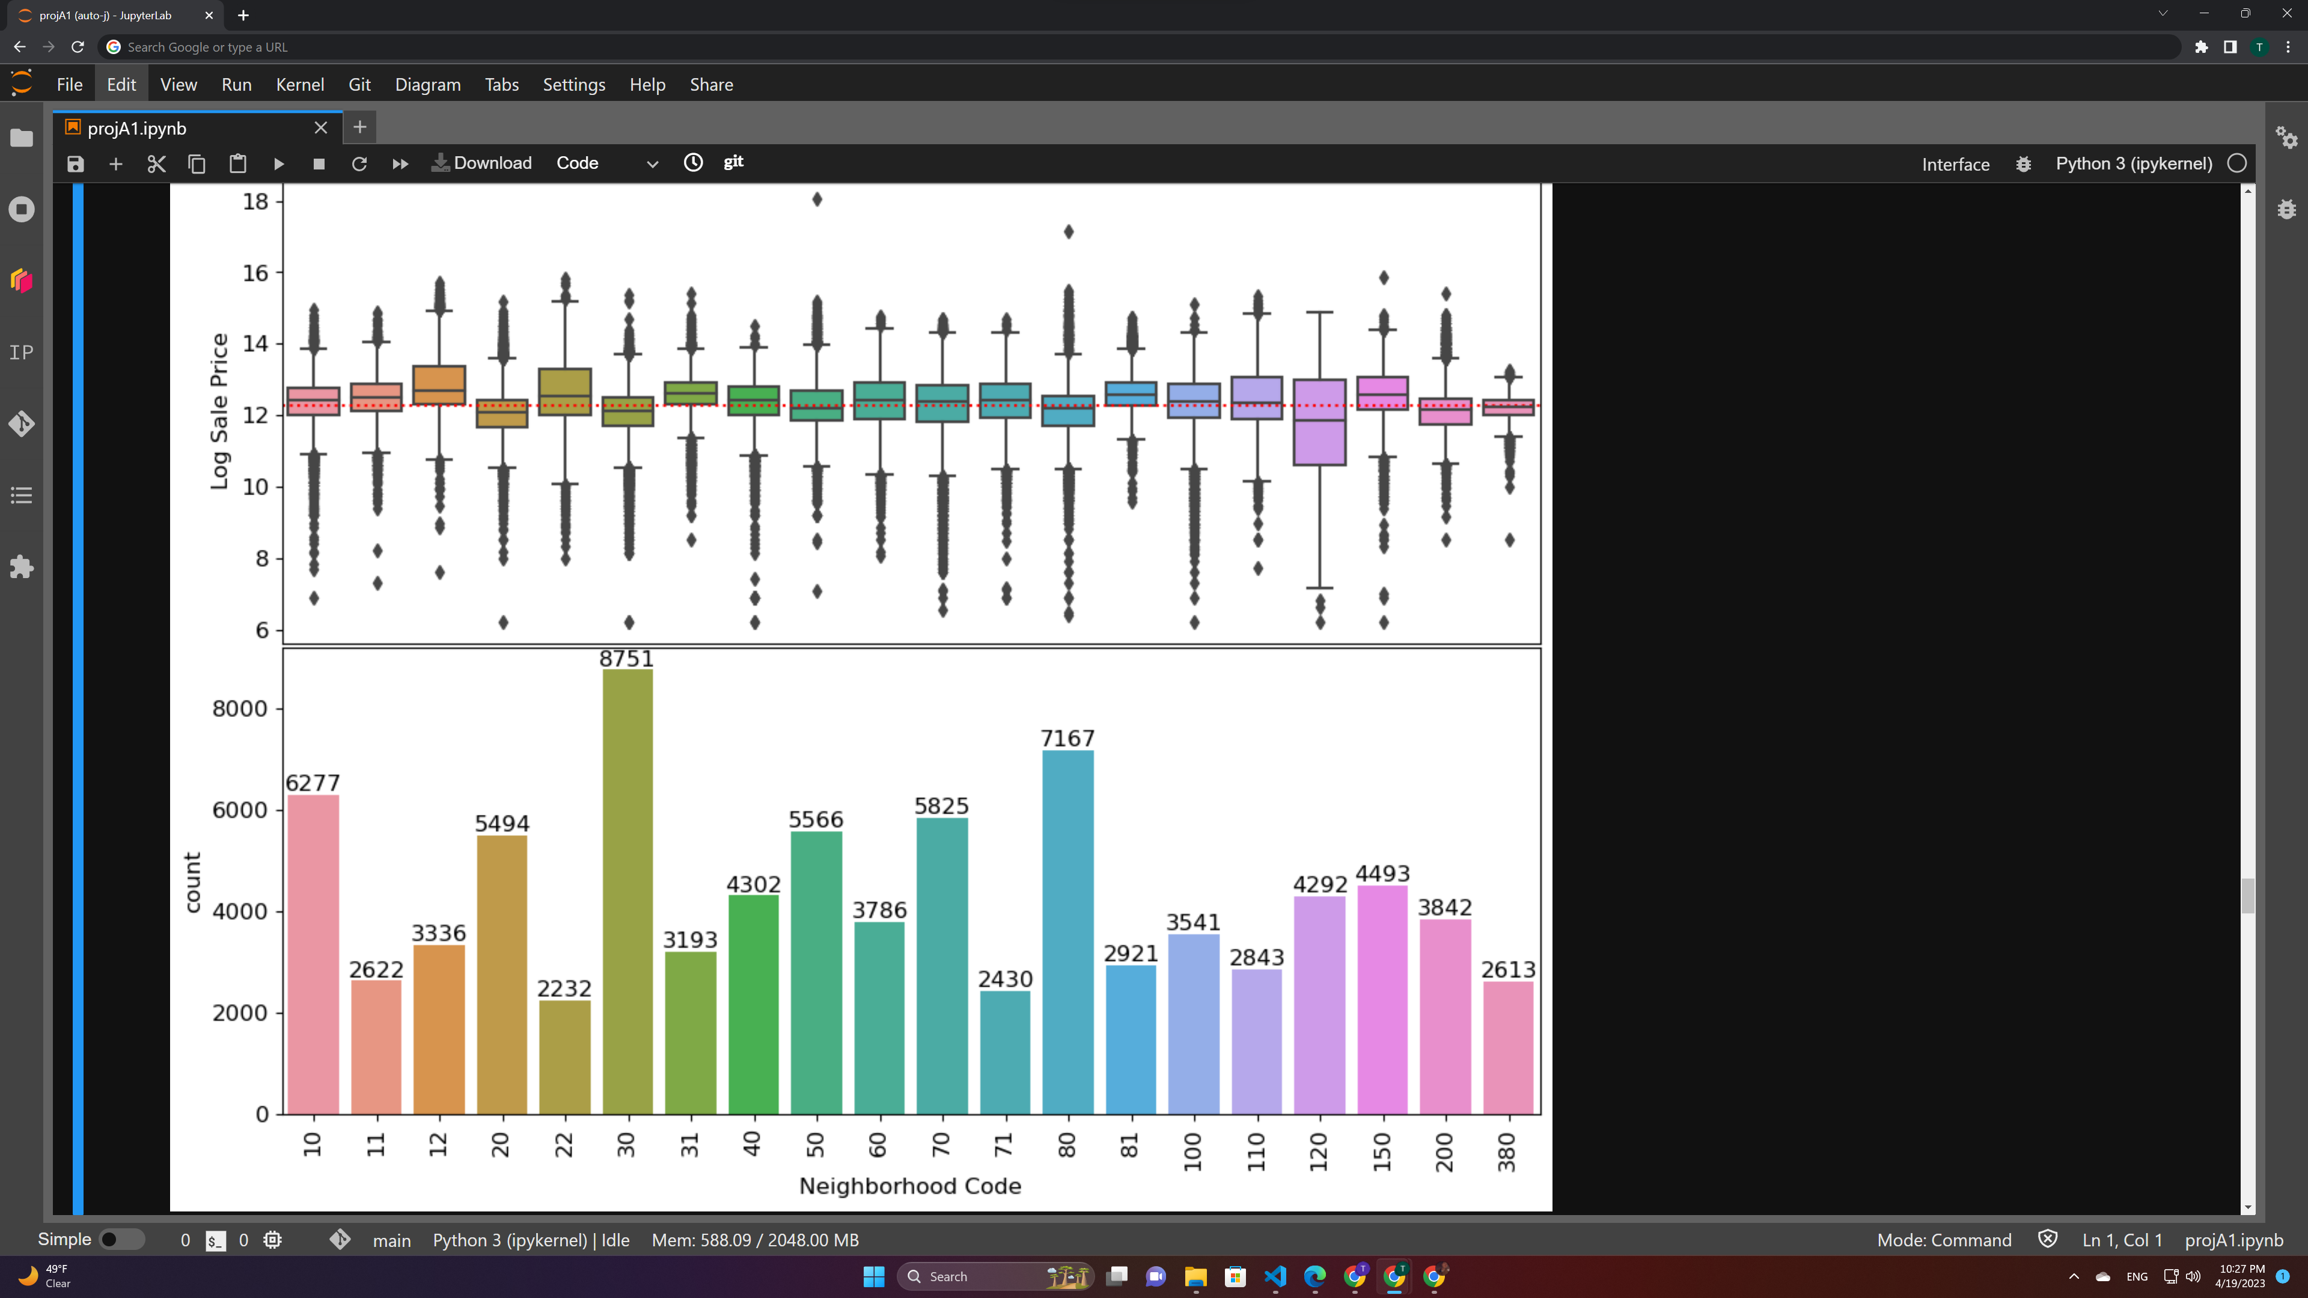This screenshot has height=1298, width=2308.
Task: Expand the Chrome tab search chevron
Action: (2163, 14)
